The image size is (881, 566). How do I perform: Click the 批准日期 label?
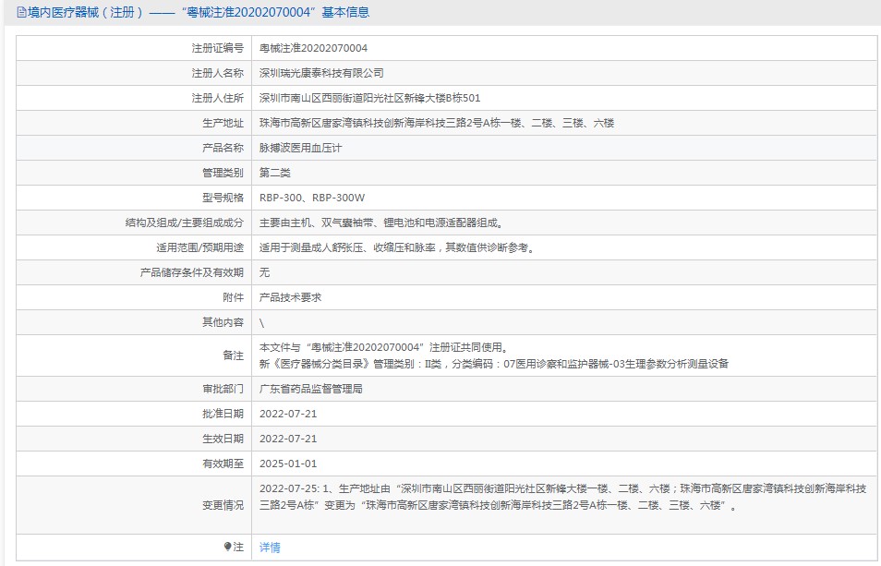[x=223, y=414]
